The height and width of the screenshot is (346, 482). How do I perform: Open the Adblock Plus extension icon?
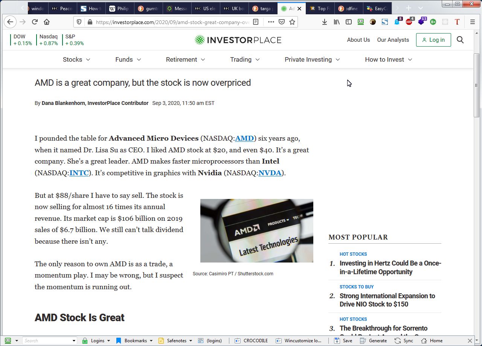(x=410, y=21)
